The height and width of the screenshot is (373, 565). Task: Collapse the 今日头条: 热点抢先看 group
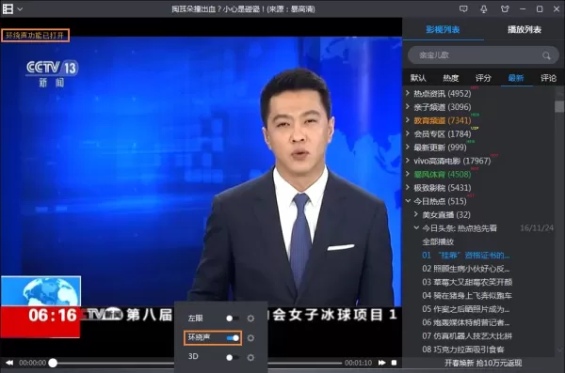[416, 227]
